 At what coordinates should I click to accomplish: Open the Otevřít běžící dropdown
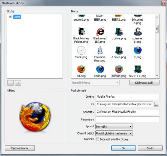[114, 133]
